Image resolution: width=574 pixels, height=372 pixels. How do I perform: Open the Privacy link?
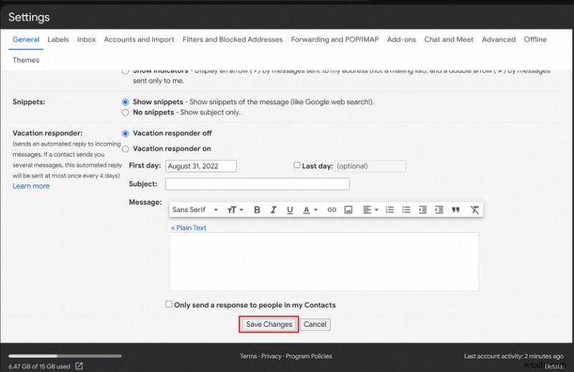271,356
